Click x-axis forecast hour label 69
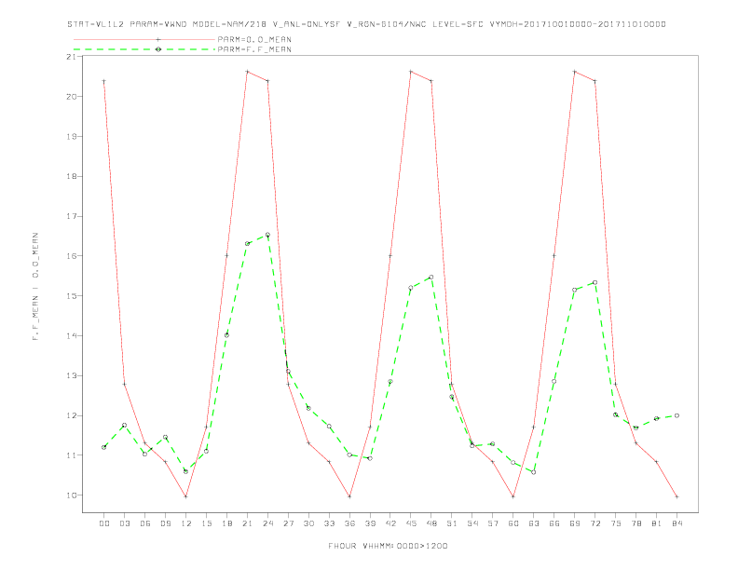Viewport: 738px width, 570px height. pyautogui.click(x=575, y=523)
